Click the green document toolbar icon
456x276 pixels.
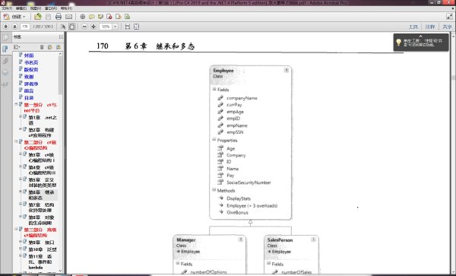tap(127, 17)
